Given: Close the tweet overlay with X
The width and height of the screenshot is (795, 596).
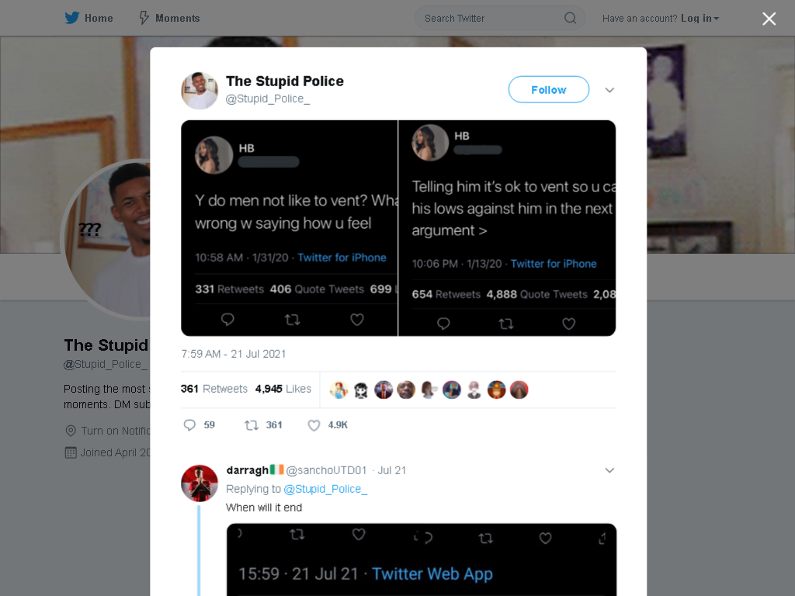Looking at the screenshot, I should pos(769,19).
